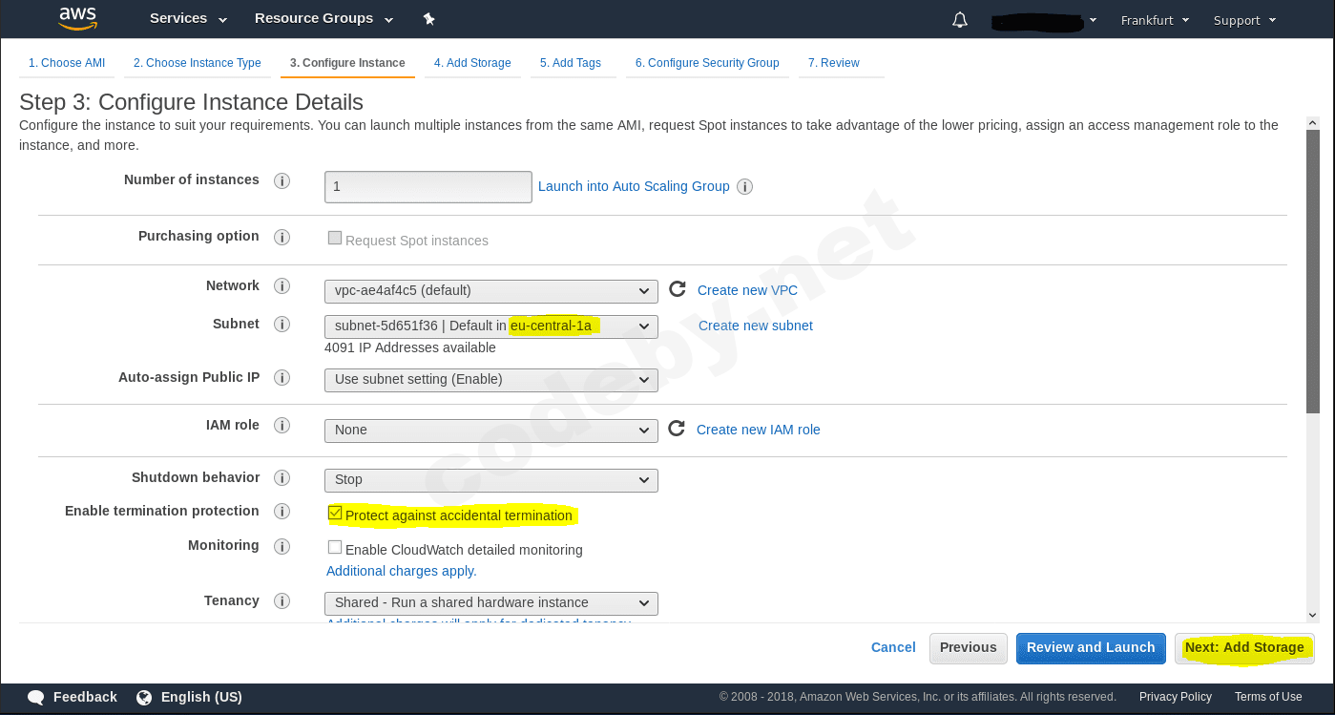1335x715 pixels.
Task: Click the AWS home logo
Action: 77,18
